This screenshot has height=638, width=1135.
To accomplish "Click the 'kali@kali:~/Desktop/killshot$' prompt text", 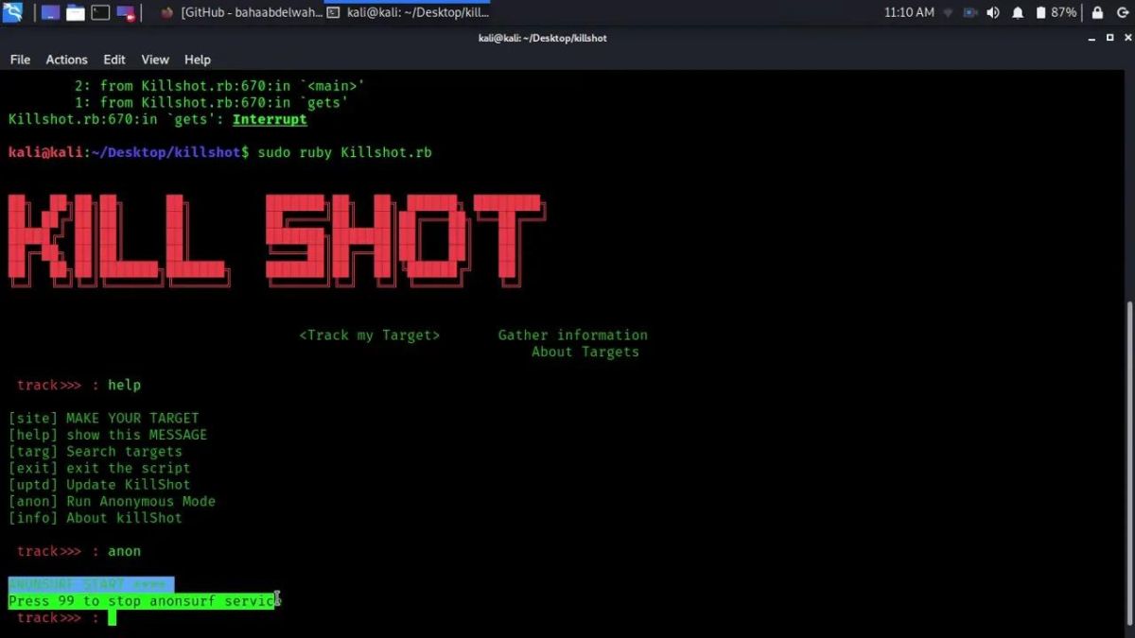I will coord(129,152).
